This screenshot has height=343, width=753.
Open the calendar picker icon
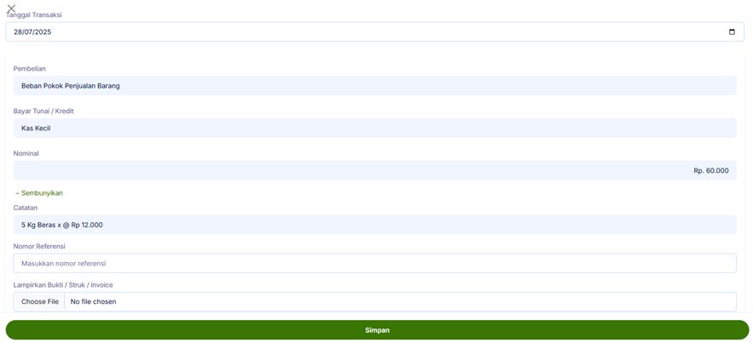[x=732, y=32]
